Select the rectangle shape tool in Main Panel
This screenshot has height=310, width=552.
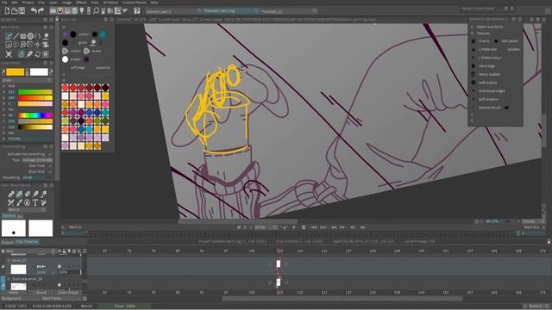pos(23,36)
